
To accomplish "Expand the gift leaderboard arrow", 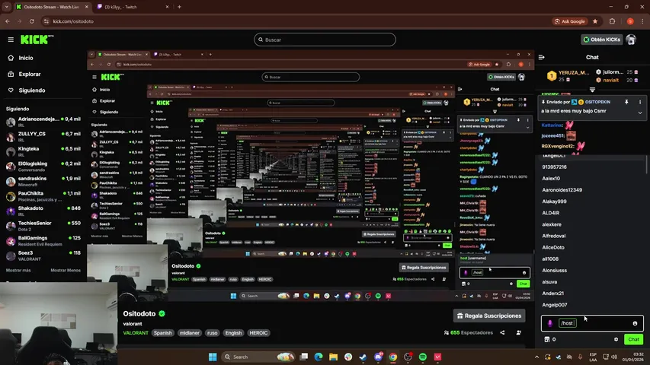I will (592, 90).
